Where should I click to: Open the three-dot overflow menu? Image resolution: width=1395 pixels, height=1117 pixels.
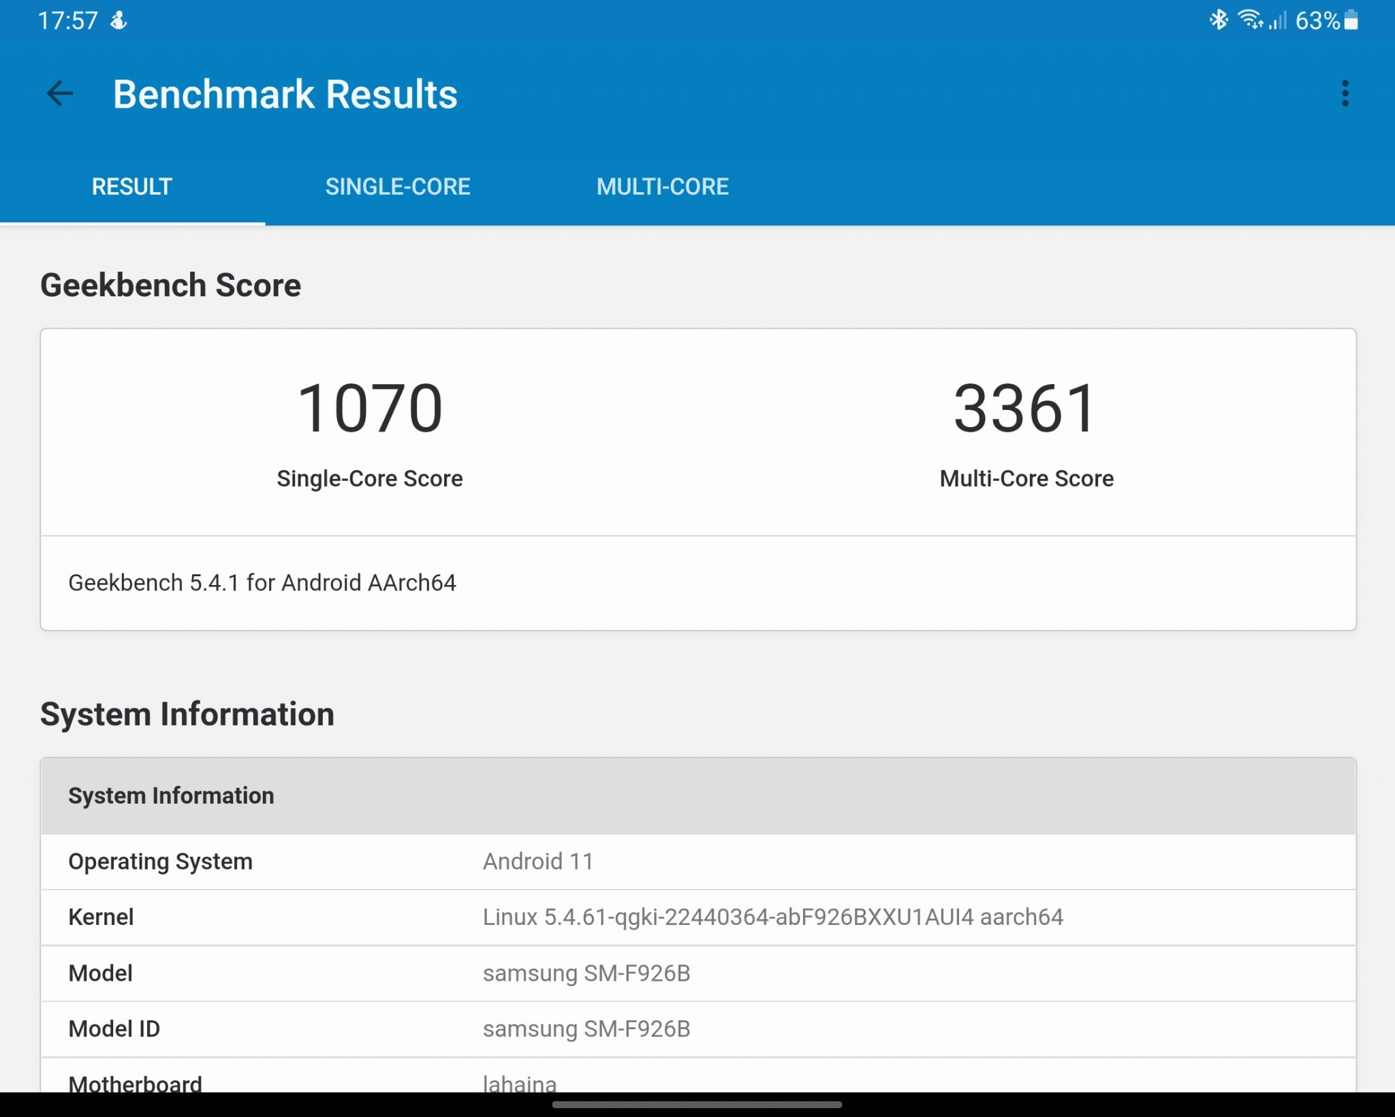click(1345, 94)
